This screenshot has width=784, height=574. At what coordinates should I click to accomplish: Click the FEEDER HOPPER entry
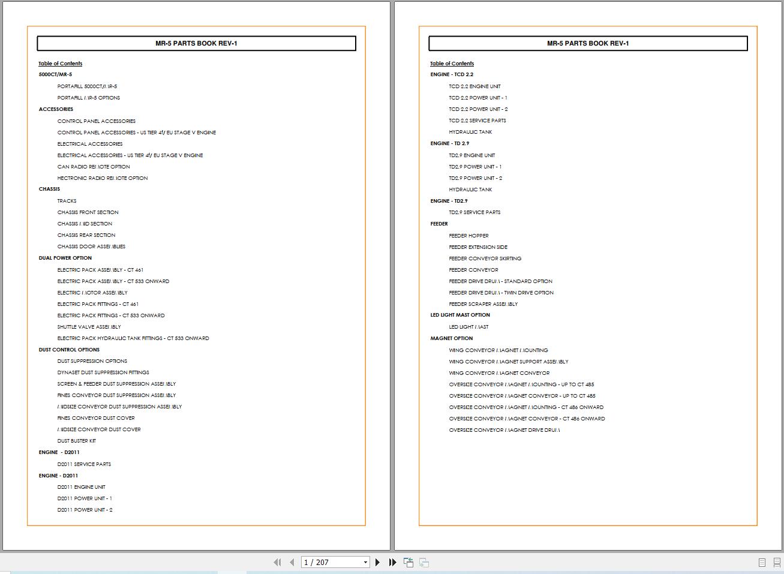tap(469, 236)
